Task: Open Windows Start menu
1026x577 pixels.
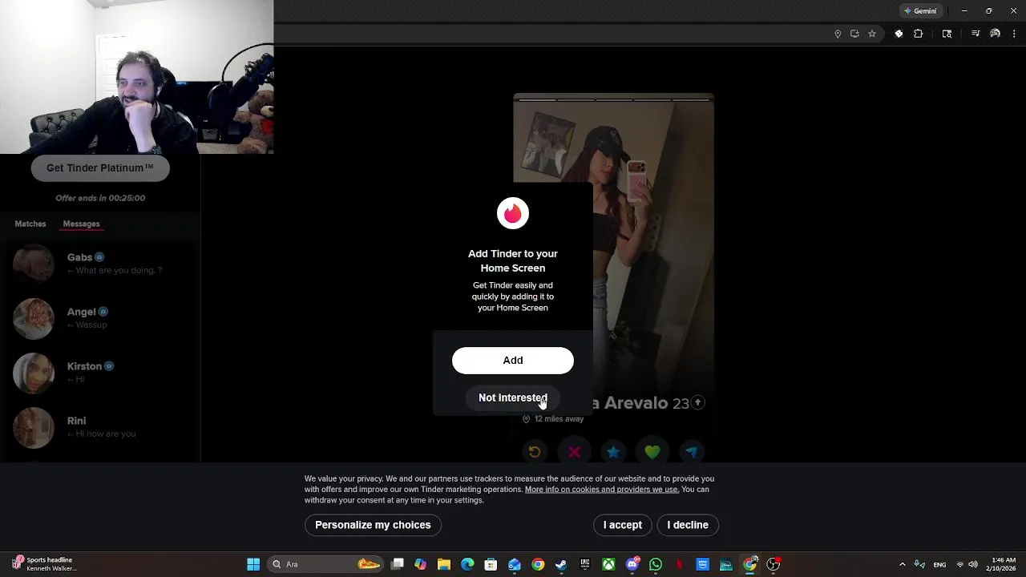Action: point(253,564)
